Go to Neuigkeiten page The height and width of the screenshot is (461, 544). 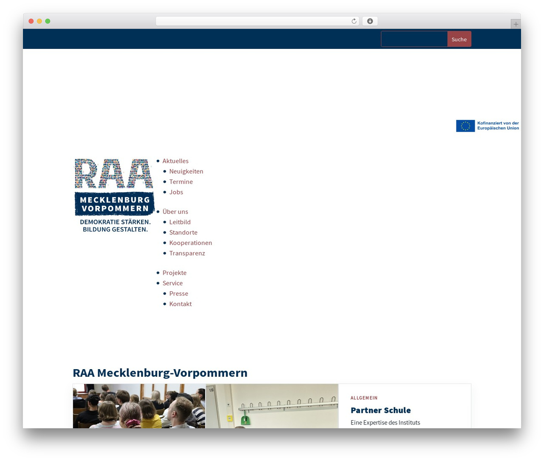click(x=186, y=171)
